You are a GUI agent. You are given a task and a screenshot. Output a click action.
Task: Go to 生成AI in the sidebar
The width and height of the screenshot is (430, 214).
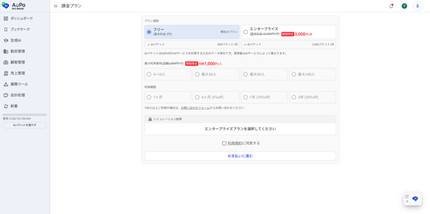[16, 40]
